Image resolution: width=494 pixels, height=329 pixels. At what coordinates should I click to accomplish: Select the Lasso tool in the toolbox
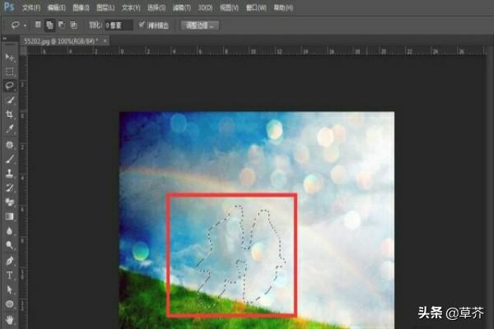10,85
